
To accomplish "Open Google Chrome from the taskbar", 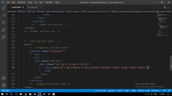I will pyautogui.click(x=26, y=94).
